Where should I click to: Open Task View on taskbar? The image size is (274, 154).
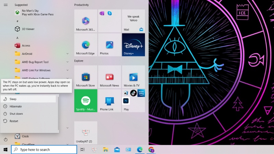(x=83, y=150)
